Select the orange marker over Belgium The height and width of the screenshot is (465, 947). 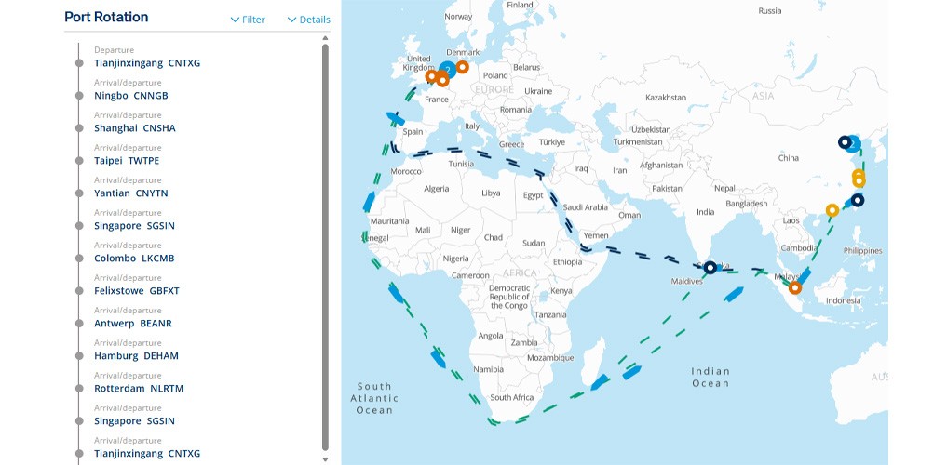tap(442, 80)
